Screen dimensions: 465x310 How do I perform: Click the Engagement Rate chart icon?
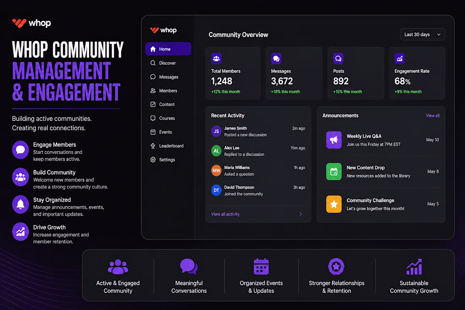399,58
